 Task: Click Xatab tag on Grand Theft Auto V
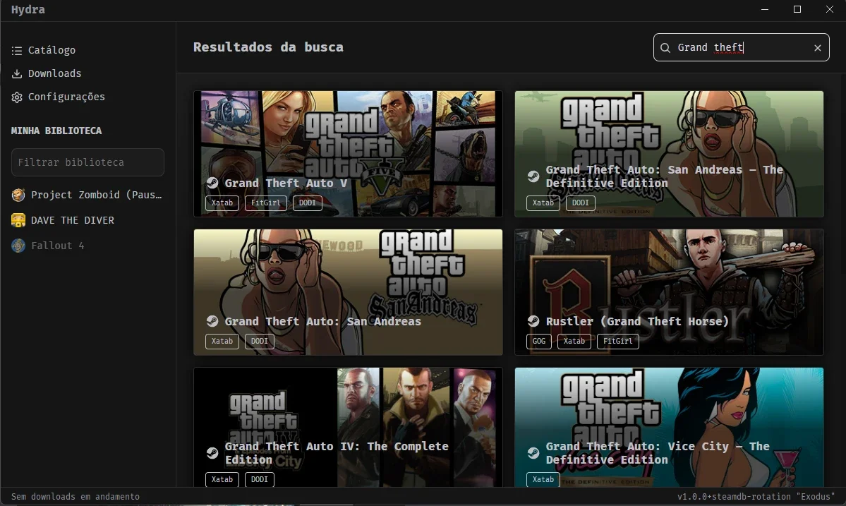(x=222, y=203)
